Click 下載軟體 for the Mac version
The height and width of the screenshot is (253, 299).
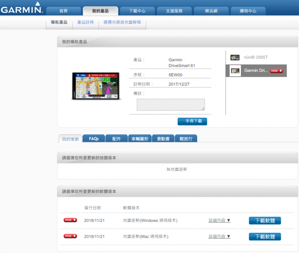pos(265,236)
